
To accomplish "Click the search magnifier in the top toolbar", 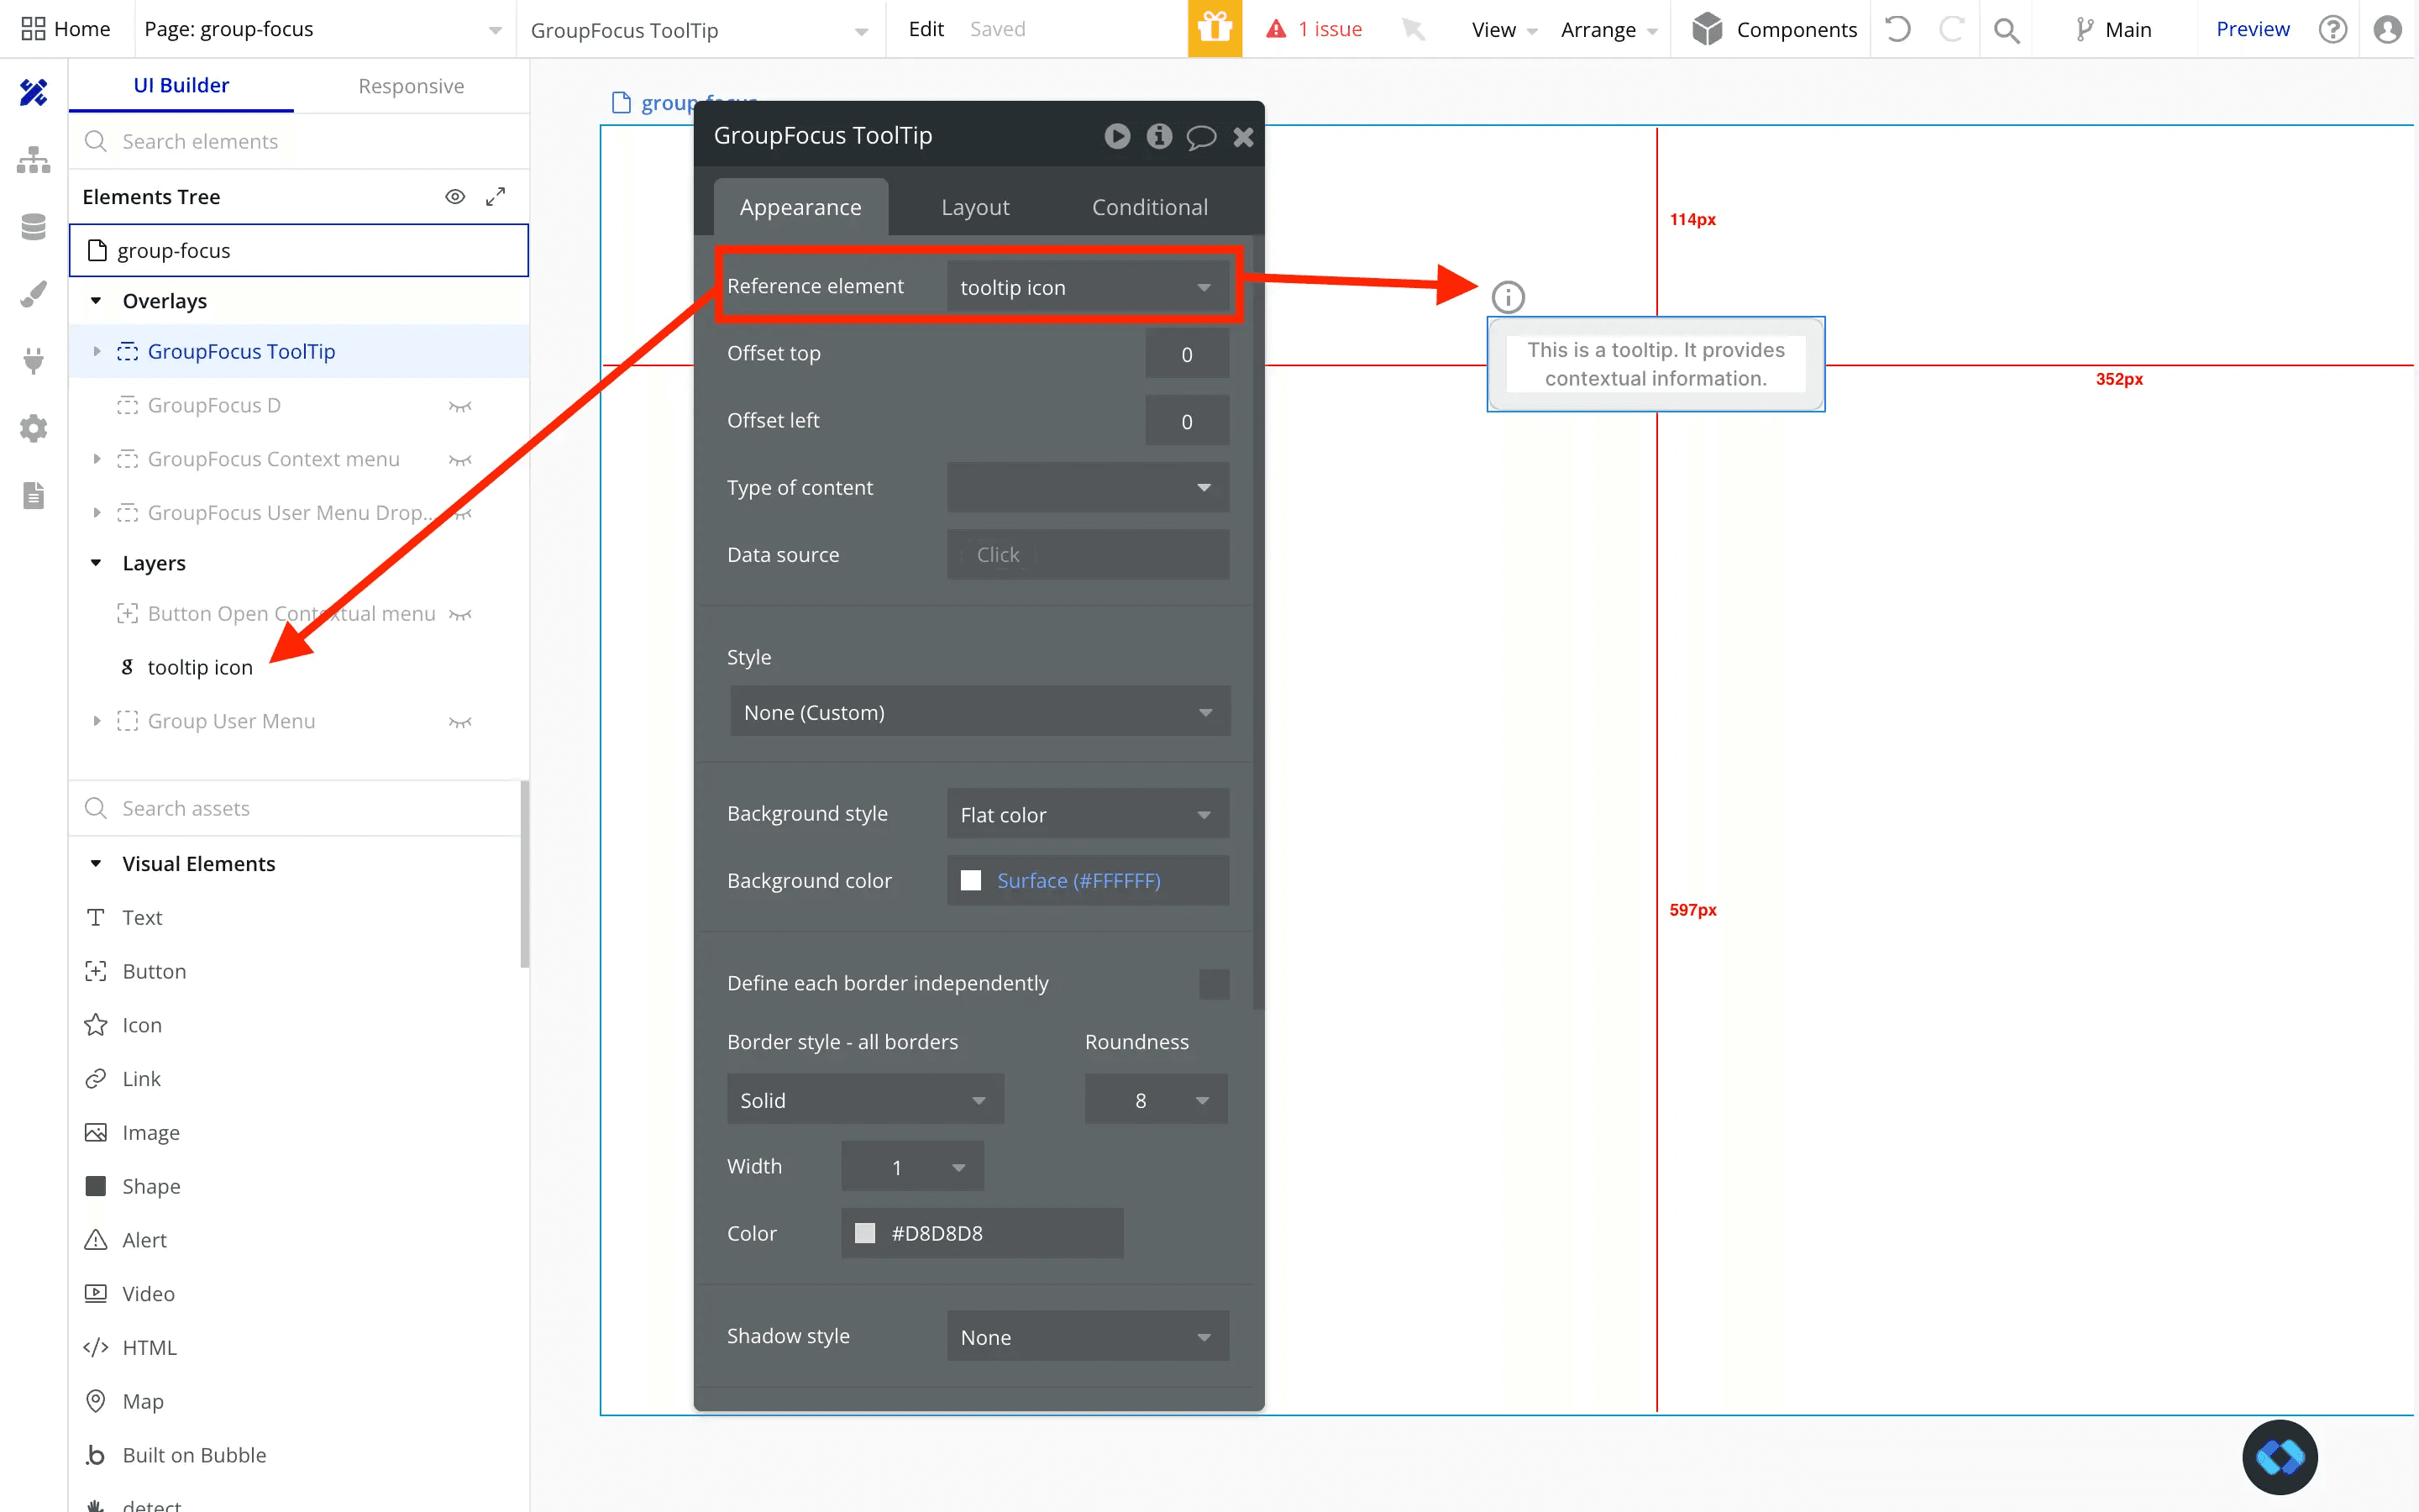I will pyautogui.click(x=2007, y=29).
